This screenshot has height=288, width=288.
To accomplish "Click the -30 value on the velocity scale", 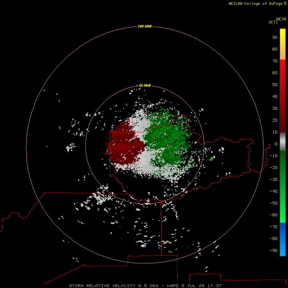I will [x=274, y=180].
